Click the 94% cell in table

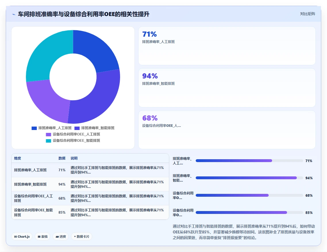(x=62, y=184)
